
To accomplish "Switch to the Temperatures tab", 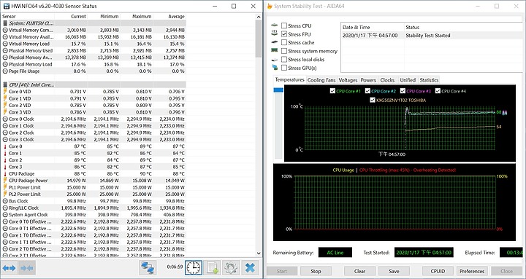I will click(289, 79).
